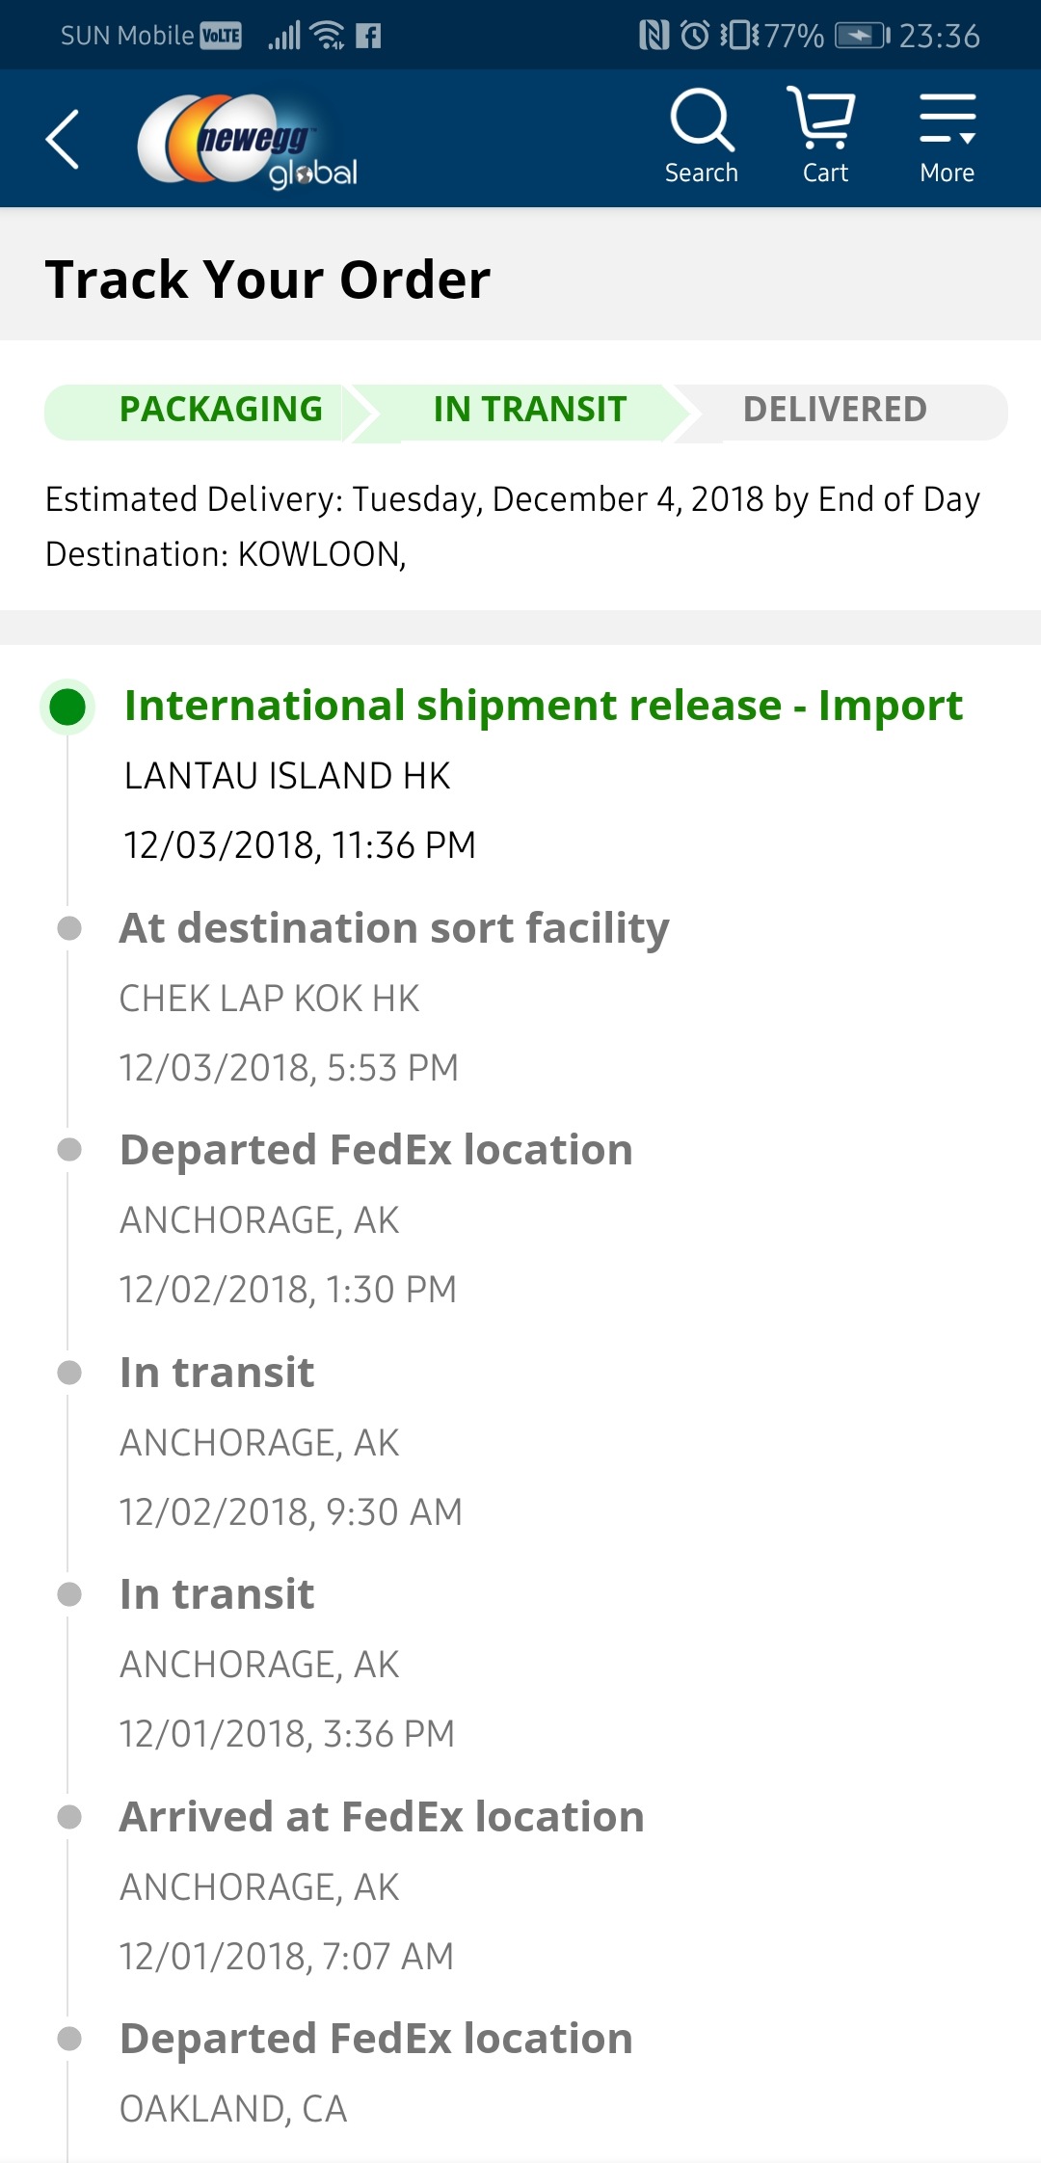Open the Search magnifier icon
This screenshot has width=1041, height=2163.
(x=702, y=136)
